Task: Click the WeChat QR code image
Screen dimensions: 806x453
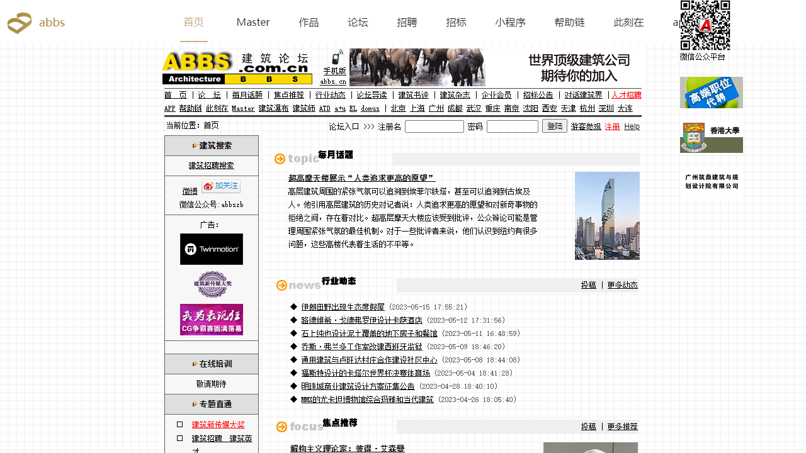Action: [x=705, y=25]
